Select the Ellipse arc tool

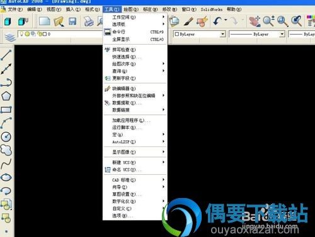6,190
